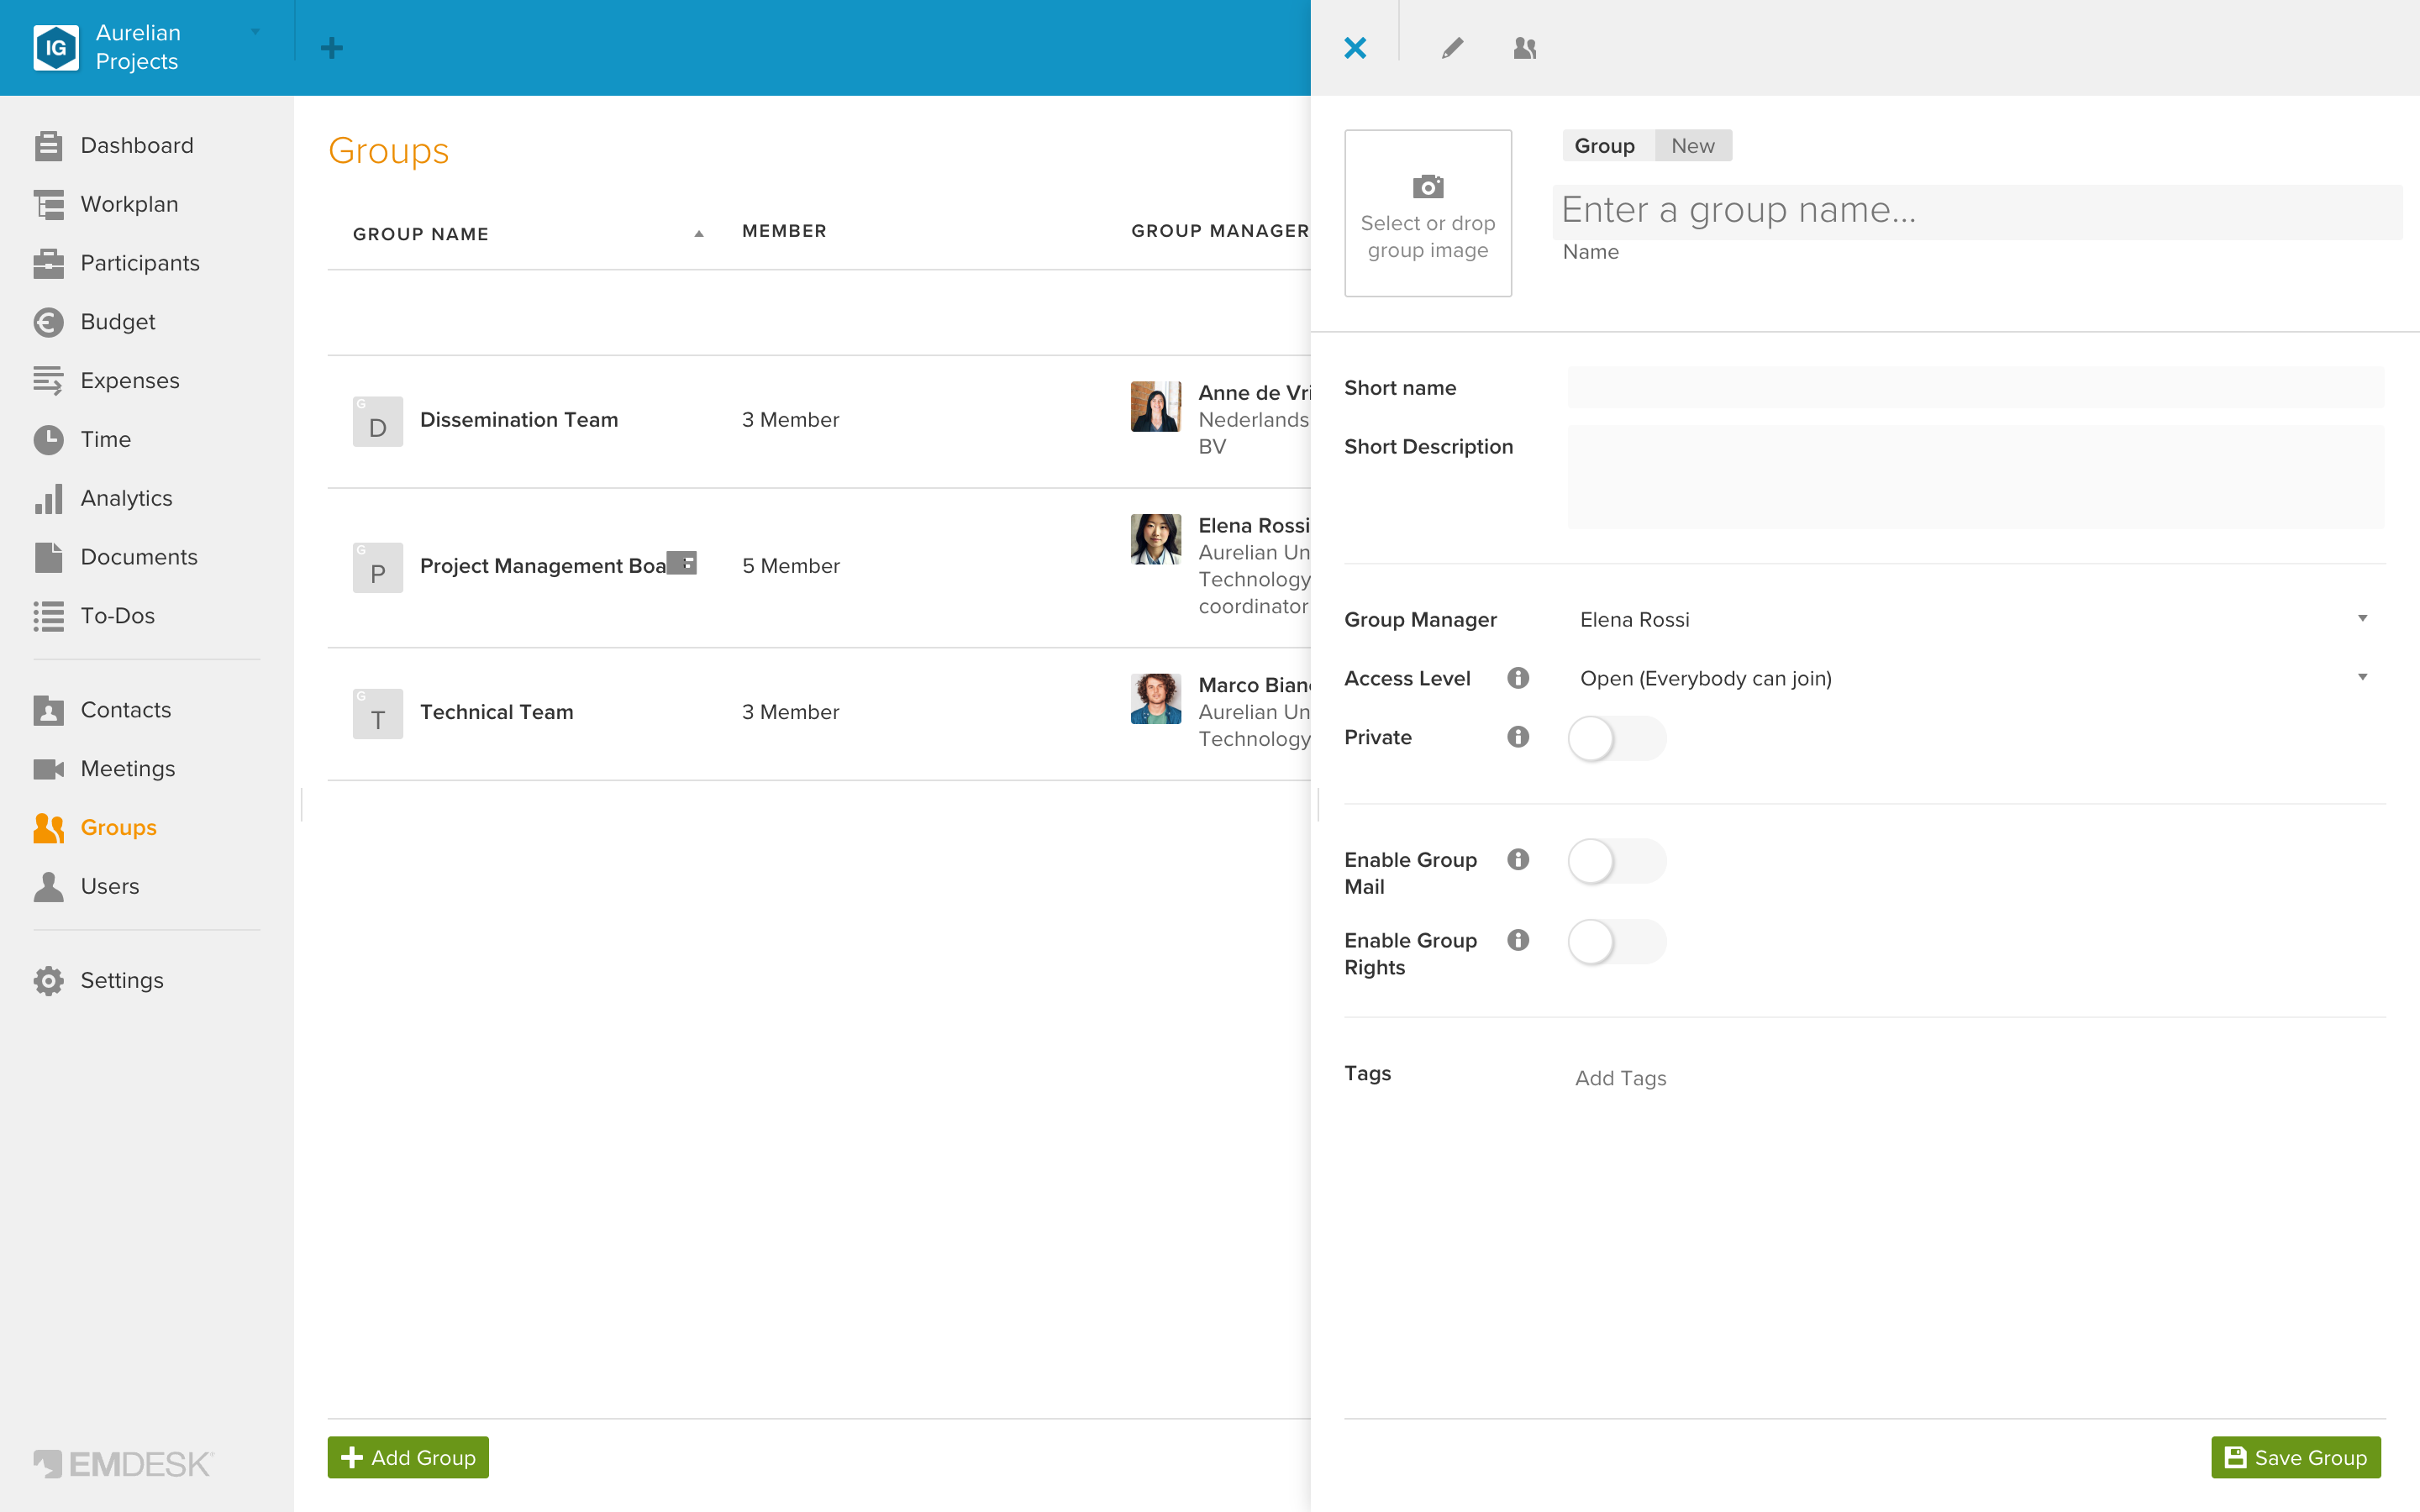The image size is (2420, 1512).
Task: Click the plus icon in top bar
Action: (332, 48)
